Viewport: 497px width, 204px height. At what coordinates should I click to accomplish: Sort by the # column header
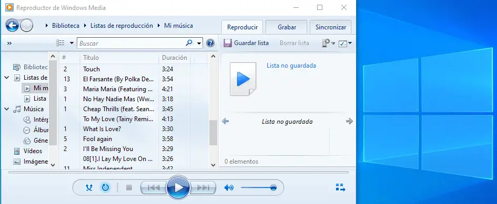click(69, 58)
